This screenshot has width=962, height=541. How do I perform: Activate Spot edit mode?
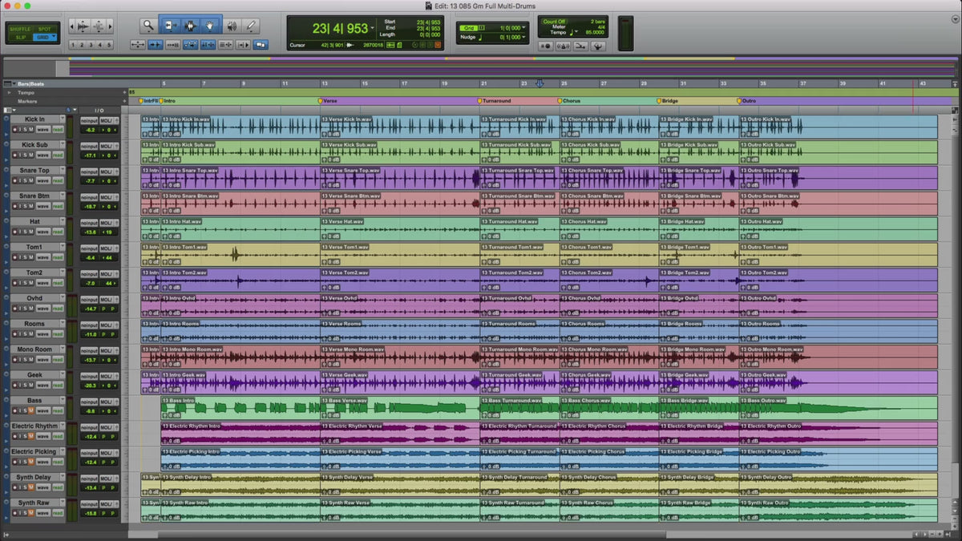coord(44,28)
